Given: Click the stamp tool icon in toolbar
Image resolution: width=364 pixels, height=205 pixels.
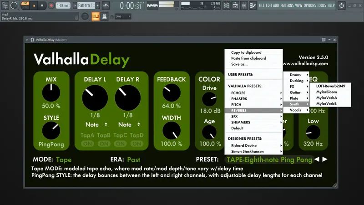Looking at the screenshot, I should [104, 16].
